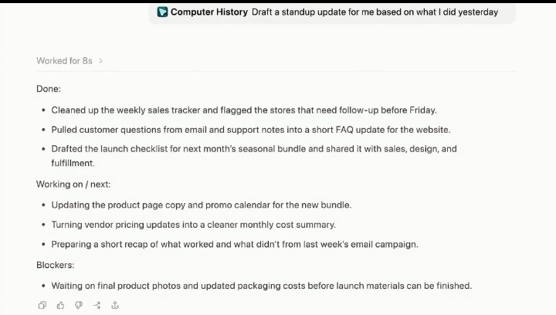Image resolution: width=556 pixels, height=315 pixels.
Task: Click the anchor icon below the response
Action: 115,305
